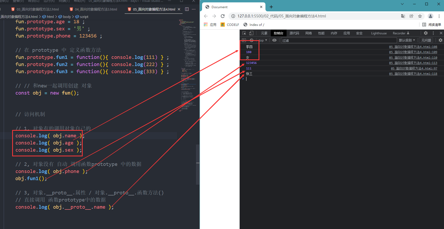The width and height of the screenshot is (444, 229).
Task: Click the 张三 console output line
Action: [249, 74]
